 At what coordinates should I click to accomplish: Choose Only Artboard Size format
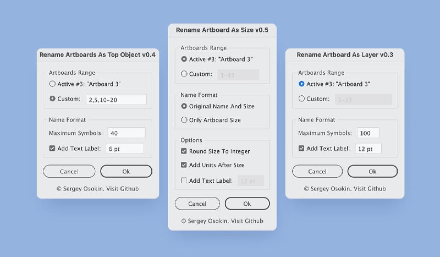coord(184,120)
